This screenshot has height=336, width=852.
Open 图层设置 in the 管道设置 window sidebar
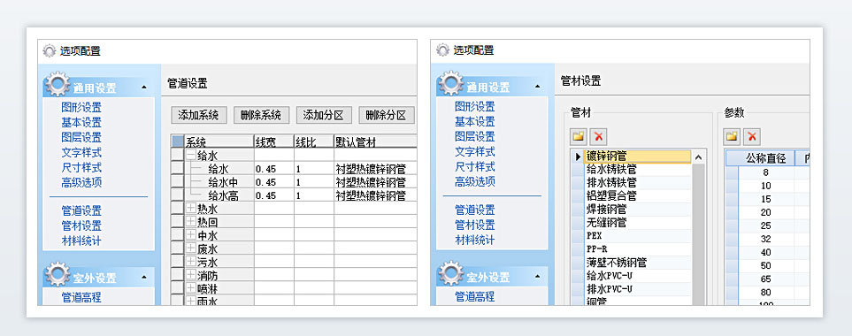(x=81, y=137)
